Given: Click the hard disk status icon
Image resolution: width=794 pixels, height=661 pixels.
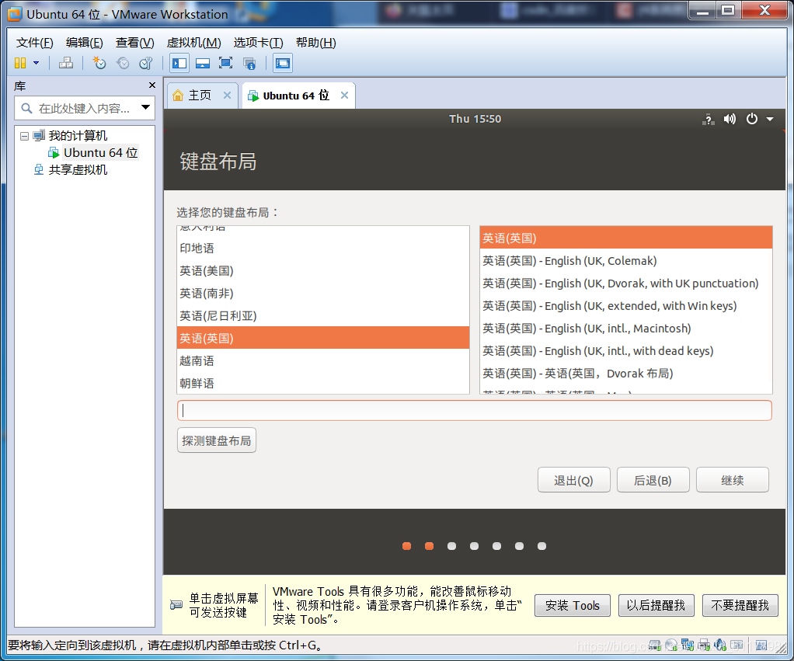Looking at the screenshot, I should tap(655, 645).
